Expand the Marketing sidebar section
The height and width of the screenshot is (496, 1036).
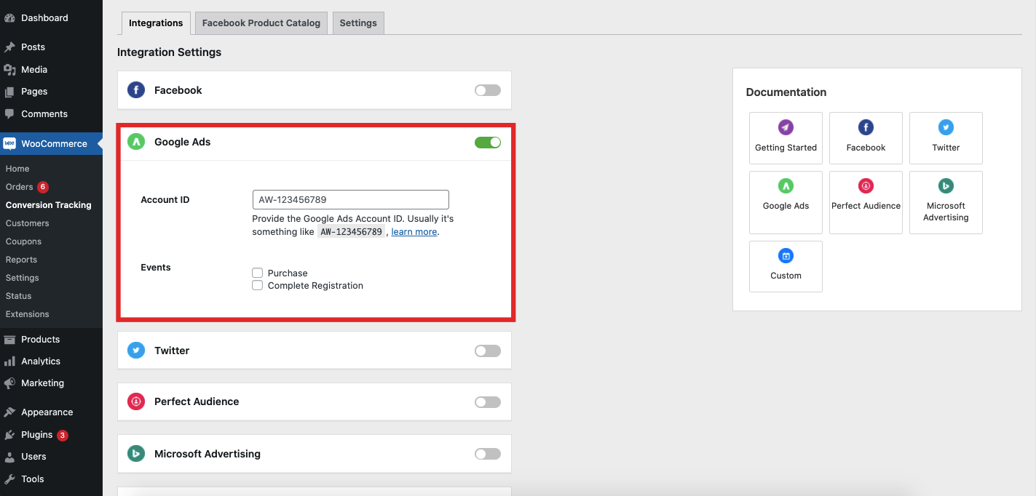(44, 383)
